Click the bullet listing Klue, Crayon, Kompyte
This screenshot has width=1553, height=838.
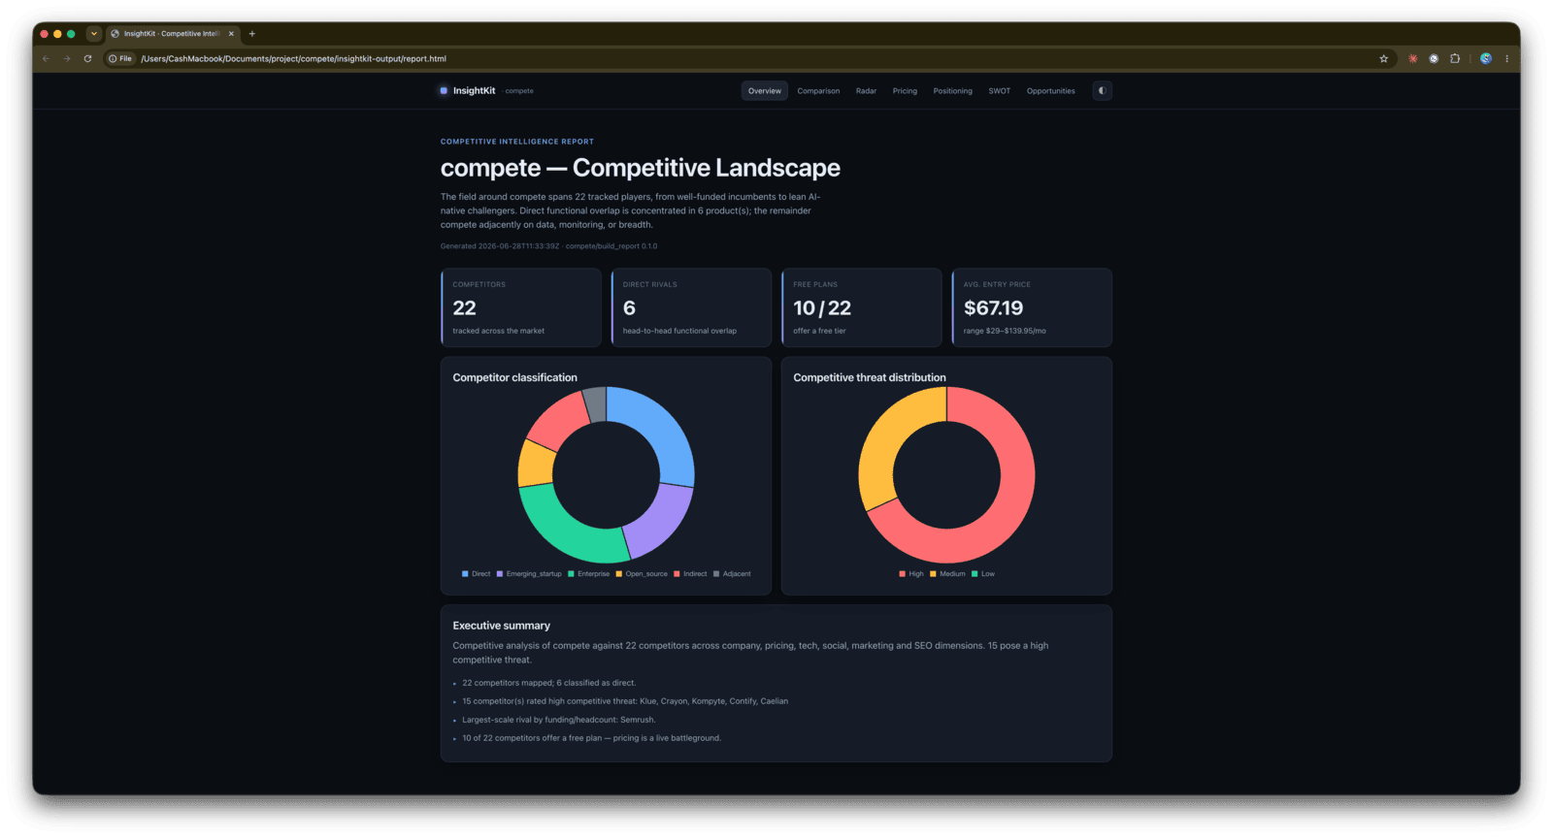(625, 701)
